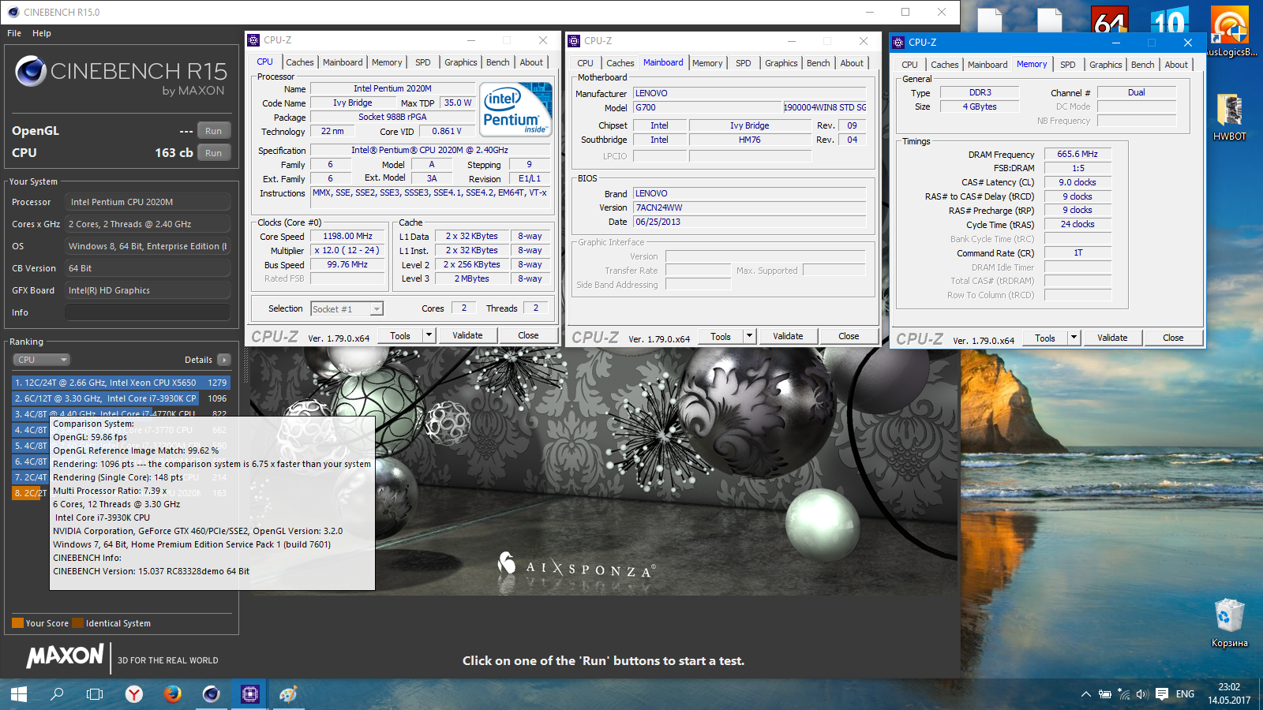Switch input language ENG indicator
Screen dimensions: 1263x710
[1185, 694]
